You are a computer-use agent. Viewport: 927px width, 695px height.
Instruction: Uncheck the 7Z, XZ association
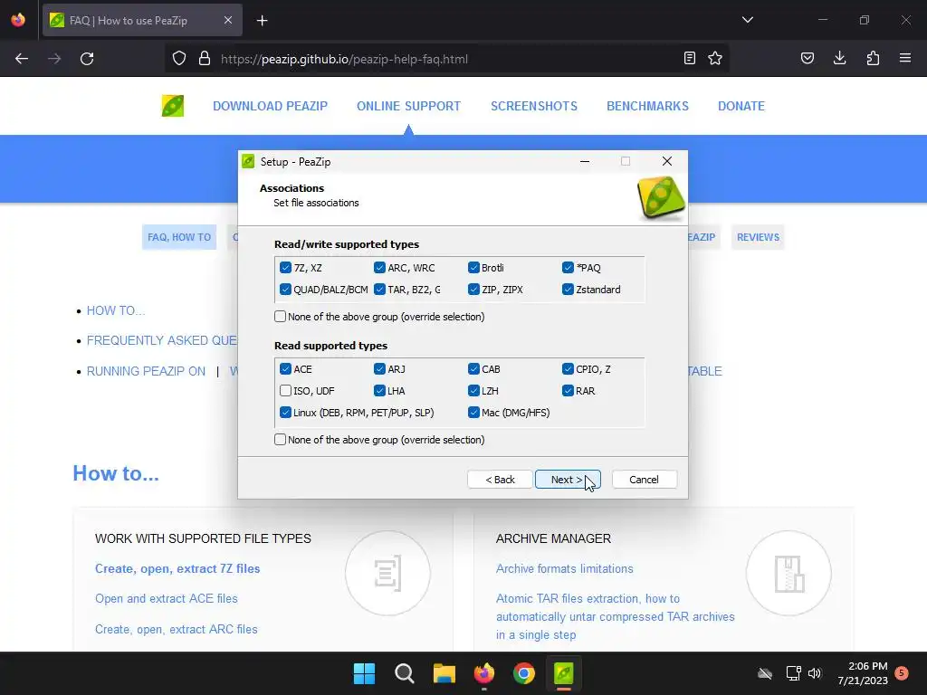(x=285, y=268)
